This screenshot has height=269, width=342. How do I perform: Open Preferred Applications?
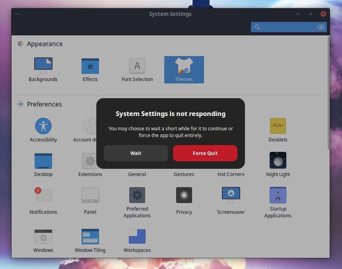(137, 195)
